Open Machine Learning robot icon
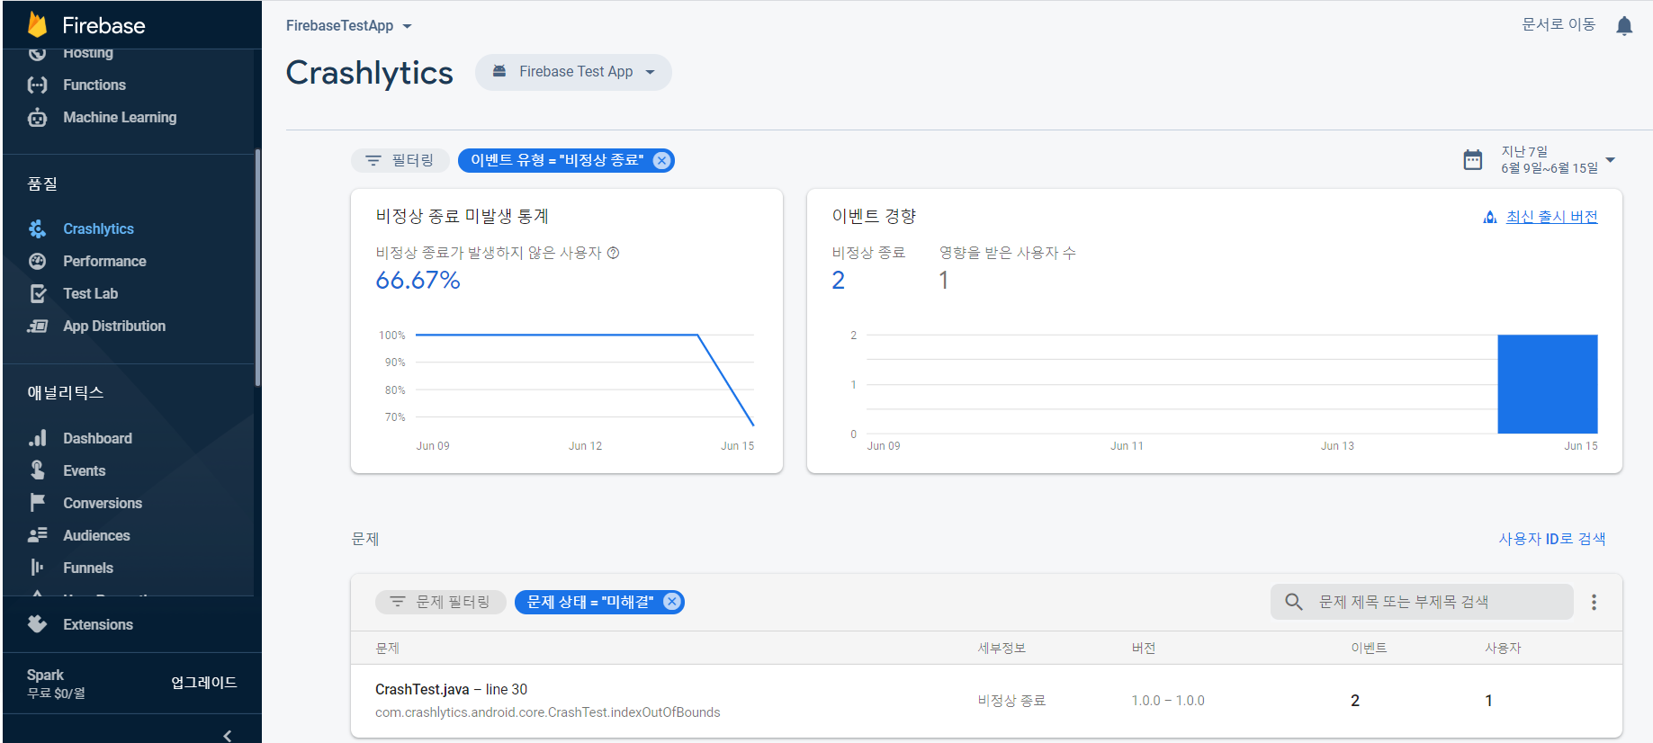The width and height of the screenshot is (1653, 743). [37, 117]
